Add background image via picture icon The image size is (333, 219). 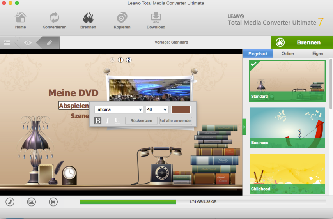[x=32, y=202]
